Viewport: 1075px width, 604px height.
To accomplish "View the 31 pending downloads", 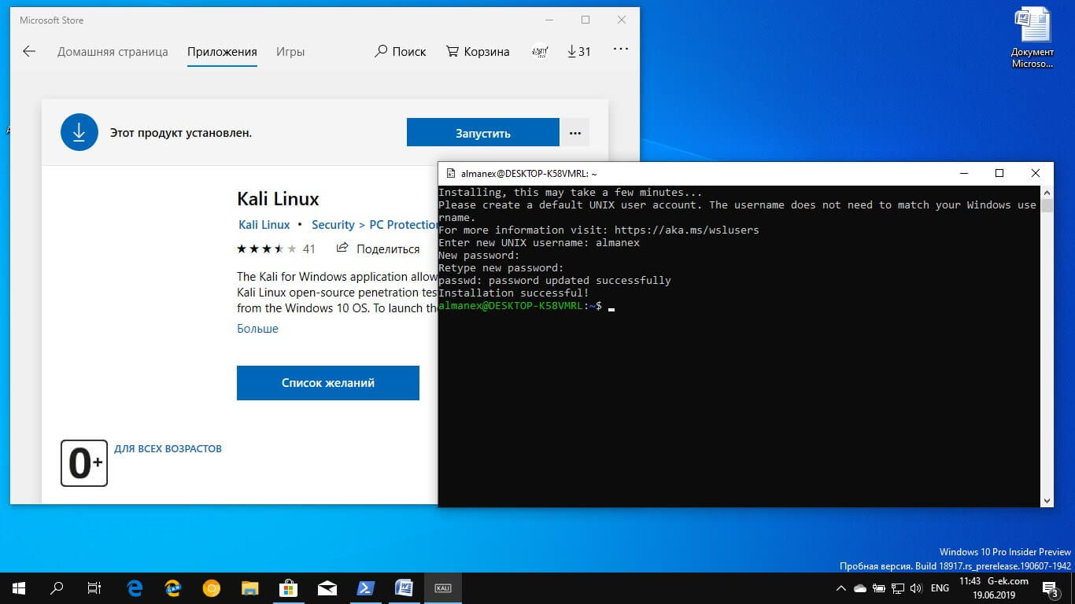I will pyautogui.click(x=578, y=52).
